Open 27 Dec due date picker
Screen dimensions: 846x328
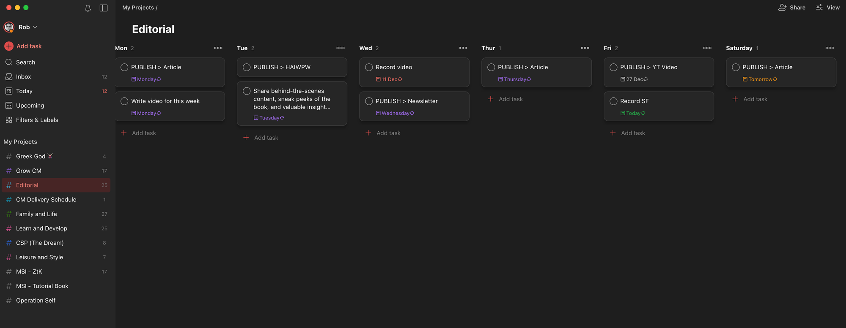click(x=634, y=79)
